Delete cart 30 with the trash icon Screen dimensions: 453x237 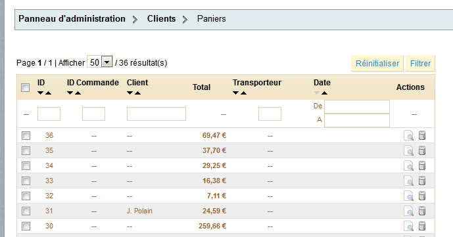[x=422, y=226]
